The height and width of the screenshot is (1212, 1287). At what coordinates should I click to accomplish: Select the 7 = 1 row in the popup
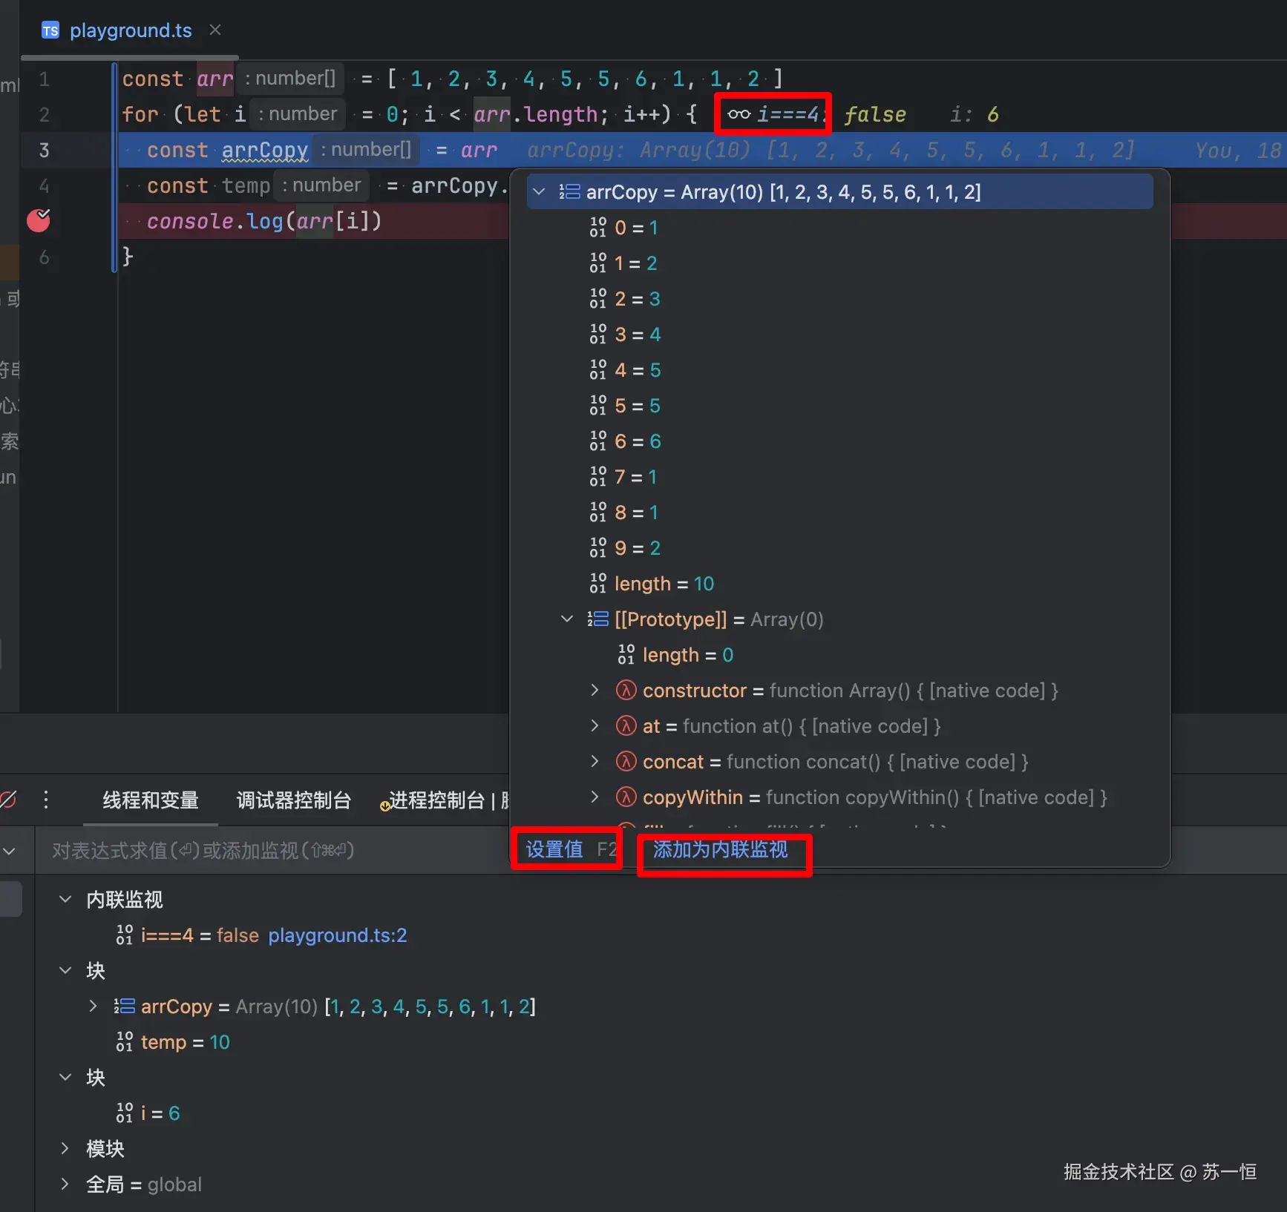(839, 477)
